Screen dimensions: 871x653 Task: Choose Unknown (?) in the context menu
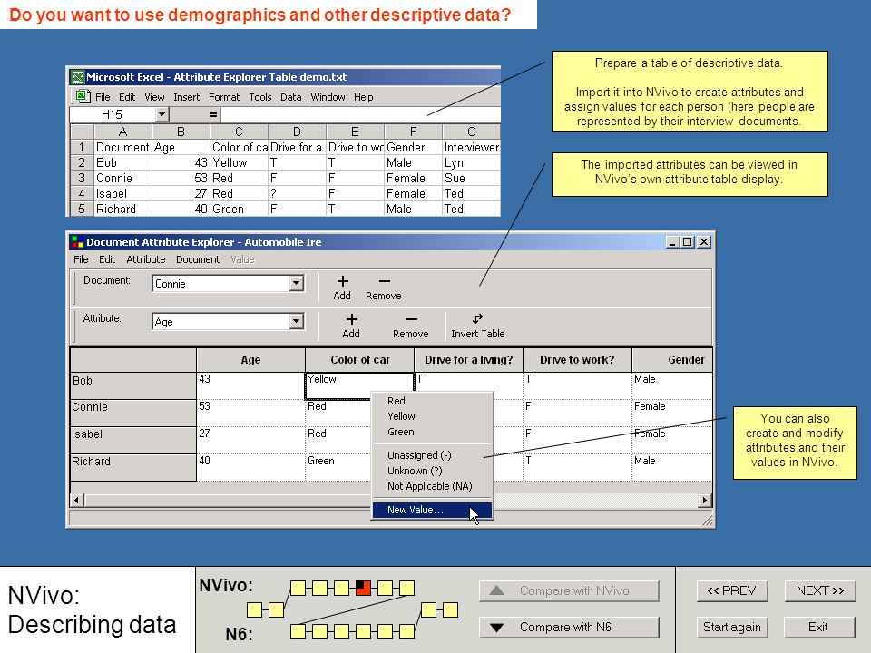432,471
